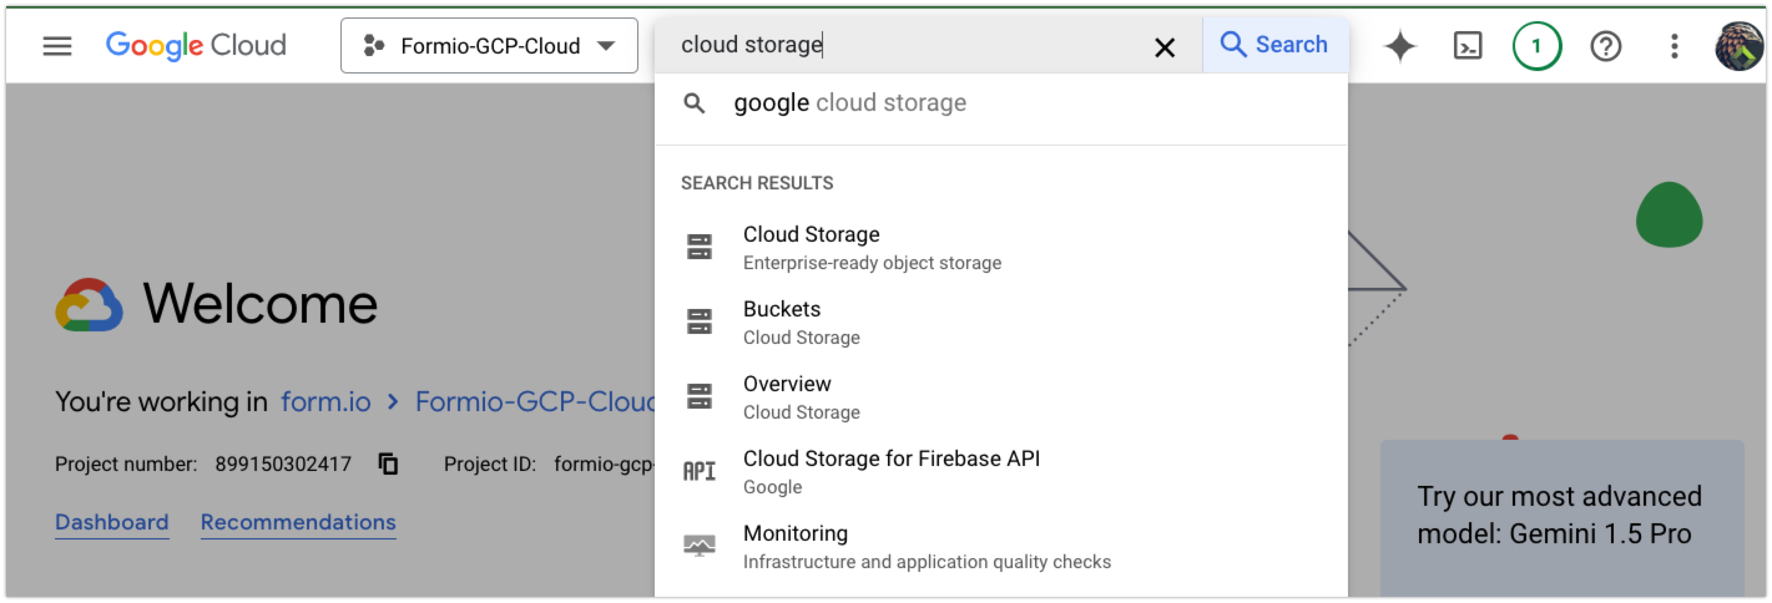Click the project selector dropdown arrow
The height and width of the screenshot is (603, 1772).
point(605,46)
